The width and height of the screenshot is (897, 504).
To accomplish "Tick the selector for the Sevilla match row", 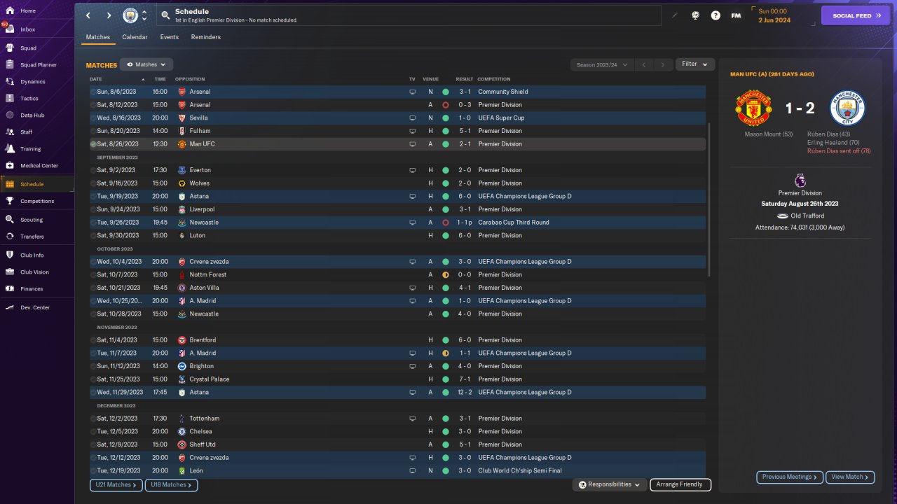I will click(93, 118).
